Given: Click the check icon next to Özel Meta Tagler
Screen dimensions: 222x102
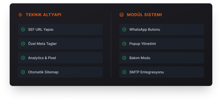Looking at the screenshot, I should pos(23,44).
